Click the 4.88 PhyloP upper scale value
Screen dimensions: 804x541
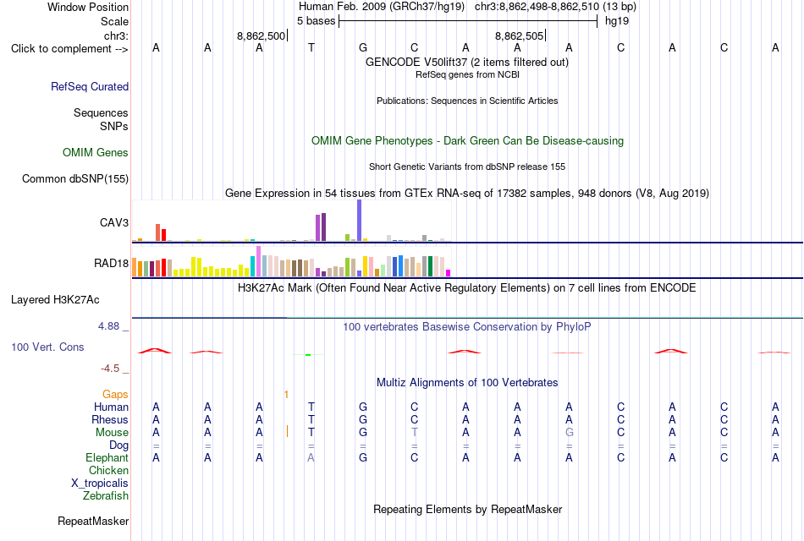pyautogui.click(x=108, y=326)
